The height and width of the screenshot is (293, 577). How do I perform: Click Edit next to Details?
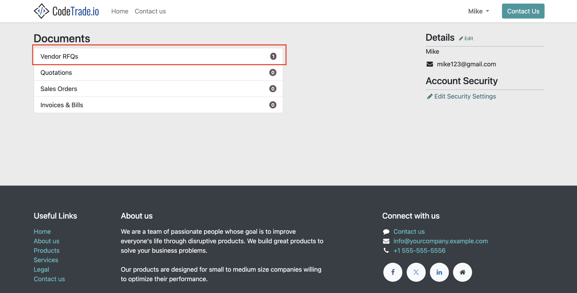(x=466, y=38)
